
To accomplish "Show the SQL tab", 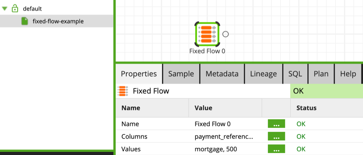I will click(x=295, y=74).
